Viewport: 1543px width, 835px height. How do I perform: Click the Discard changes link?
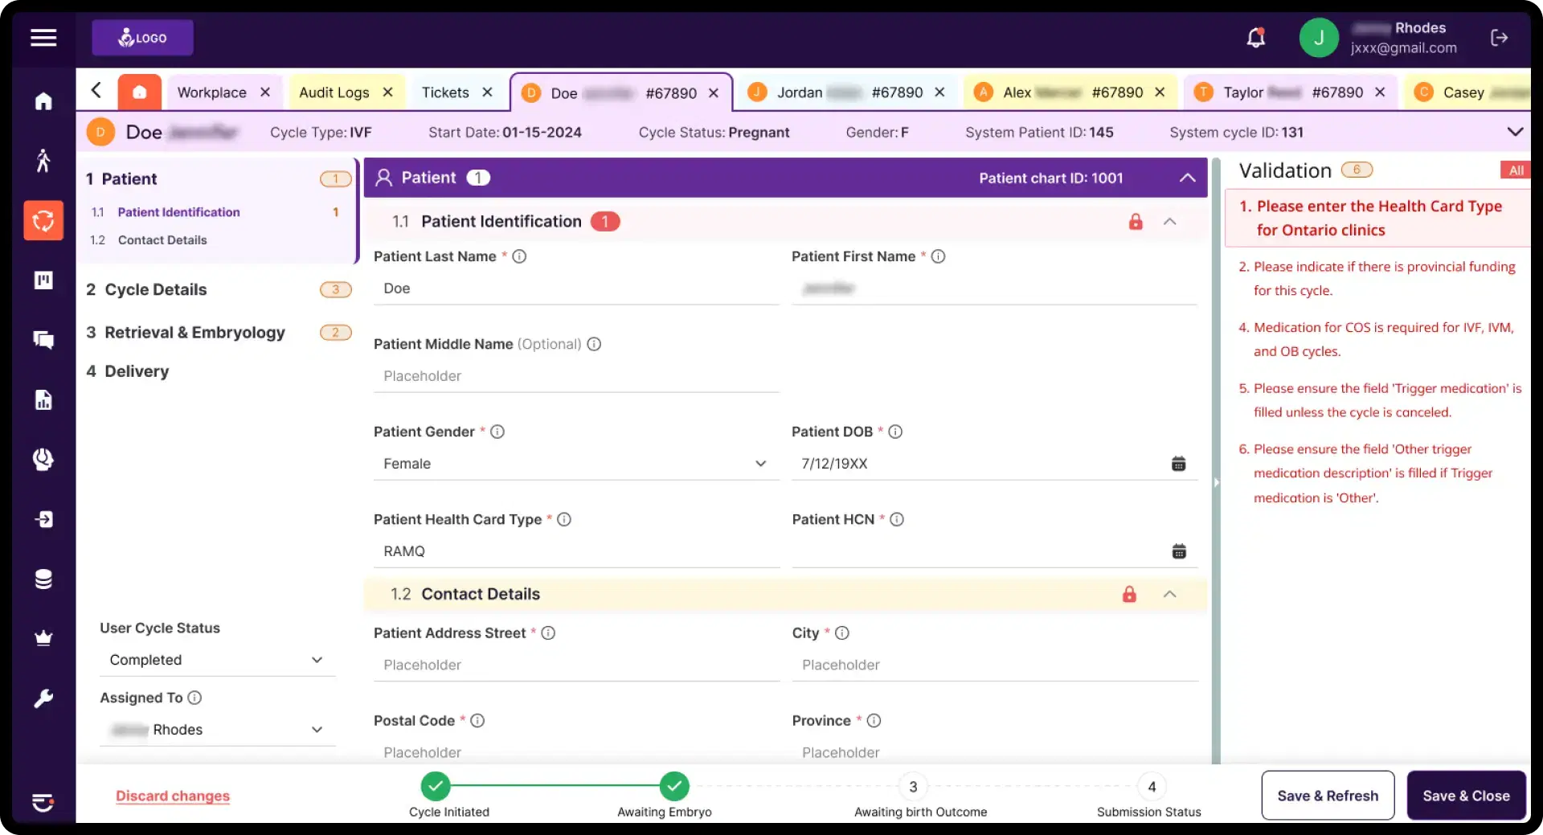173,796
